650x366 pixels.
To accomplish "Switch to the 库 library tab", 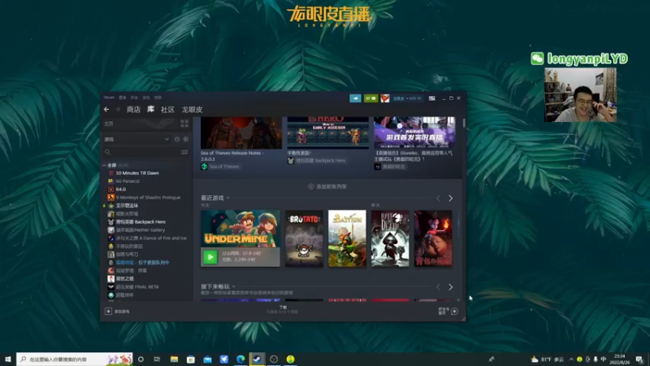I will tap(150, 110).
